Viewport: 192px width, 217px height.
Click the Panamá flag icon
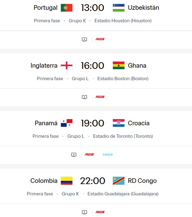coord(67,123)
